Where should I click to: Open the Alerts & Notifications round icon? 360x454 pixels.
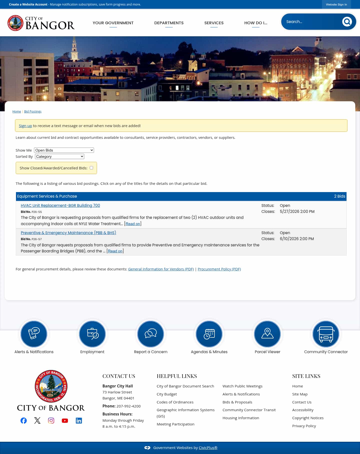point(34,334)
